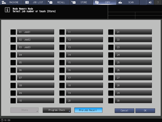Toggle the lock box next to 03 Job03
The height and width of the screenshot is (122, 162).
click(13, 47)
